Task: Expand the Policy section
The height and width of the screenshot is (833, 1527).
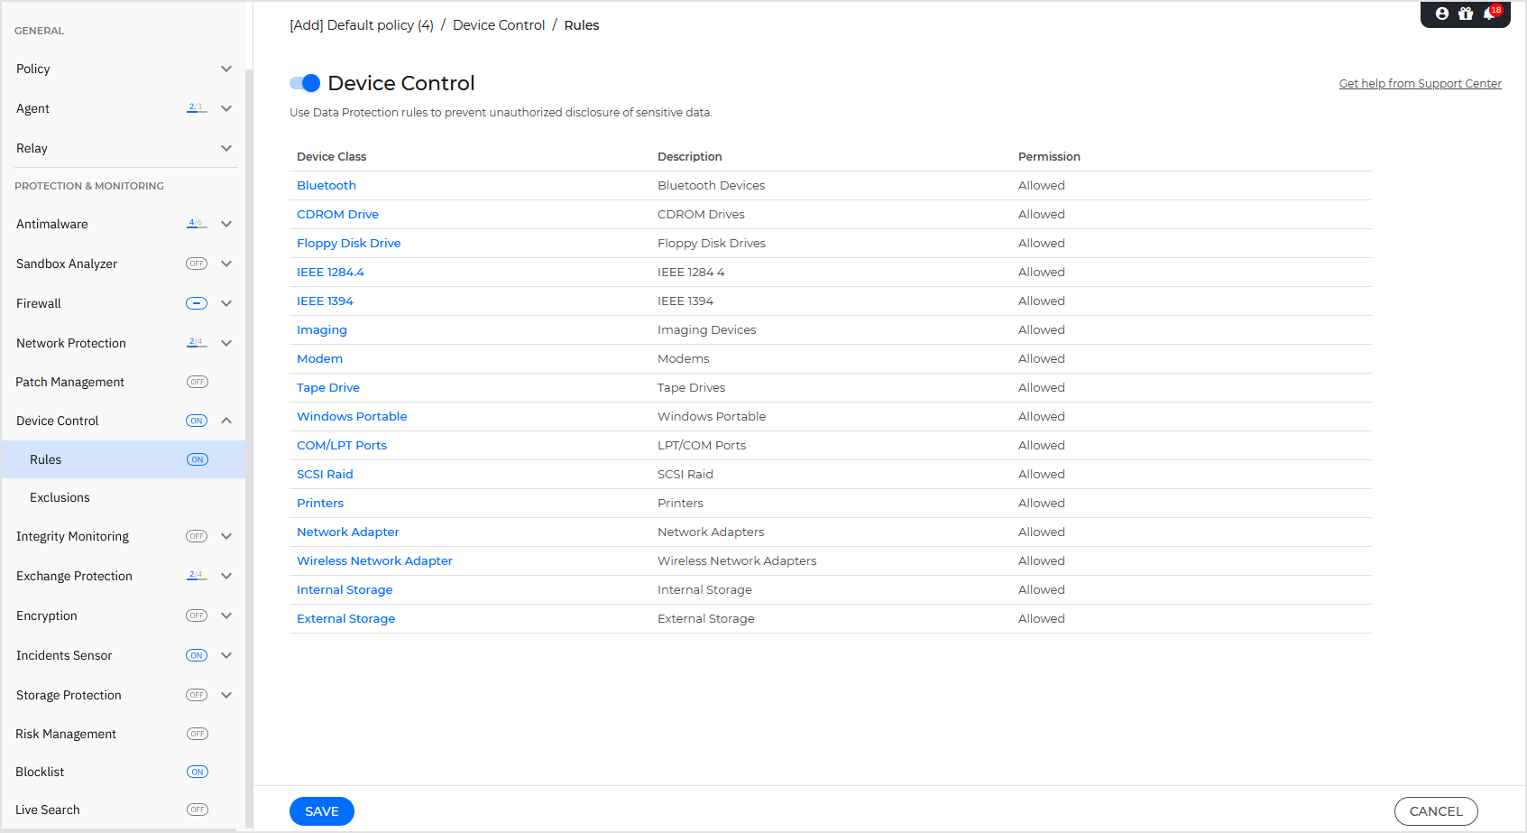Action: point(226,69)
